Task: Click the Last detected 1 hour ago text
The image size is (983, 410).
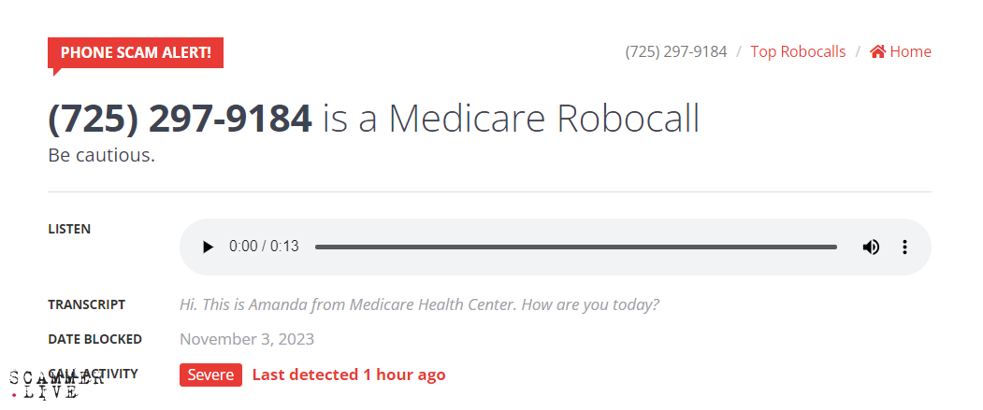Action: pos(349,375)
